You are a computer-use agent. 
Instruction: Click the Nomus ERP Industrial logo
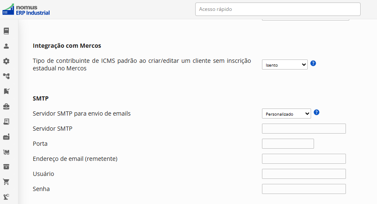pyautogui.click(x=26, y=10)
